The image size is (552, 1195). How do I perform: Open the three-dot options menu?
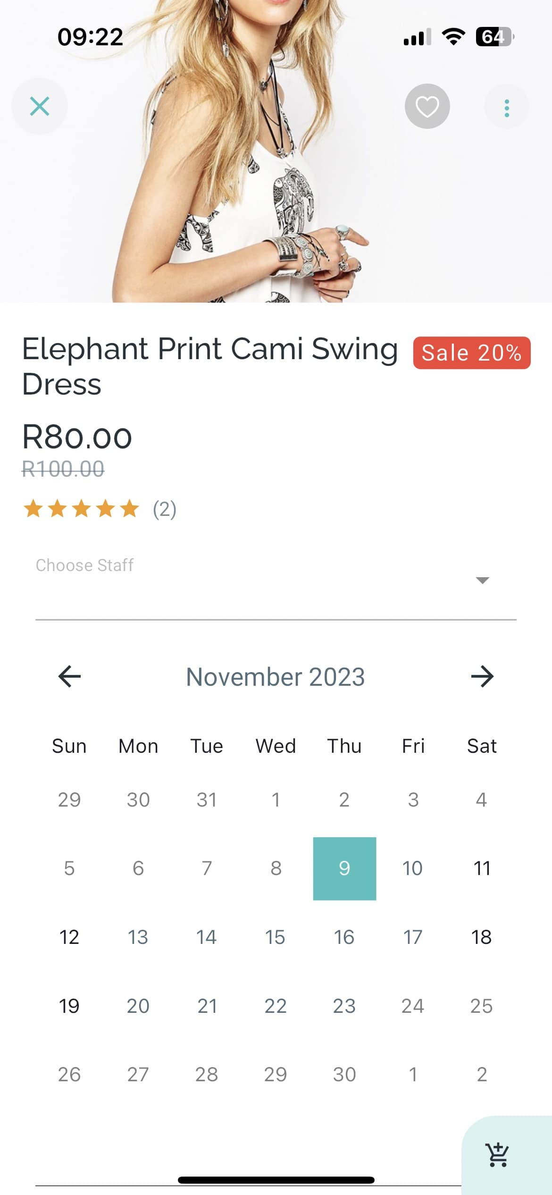click(x=506, y=106)
